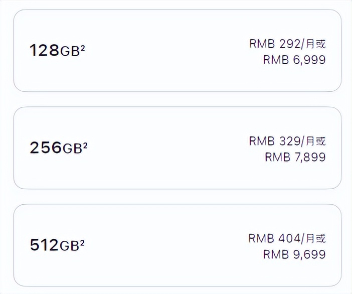
Task: Click the 或 character after 292/月
Action: point(321,44)
